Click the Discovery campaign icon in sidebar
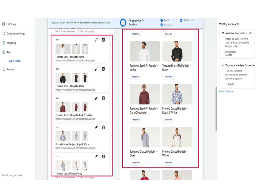Screen dimensions: 257x193 (x=4, y=24)
